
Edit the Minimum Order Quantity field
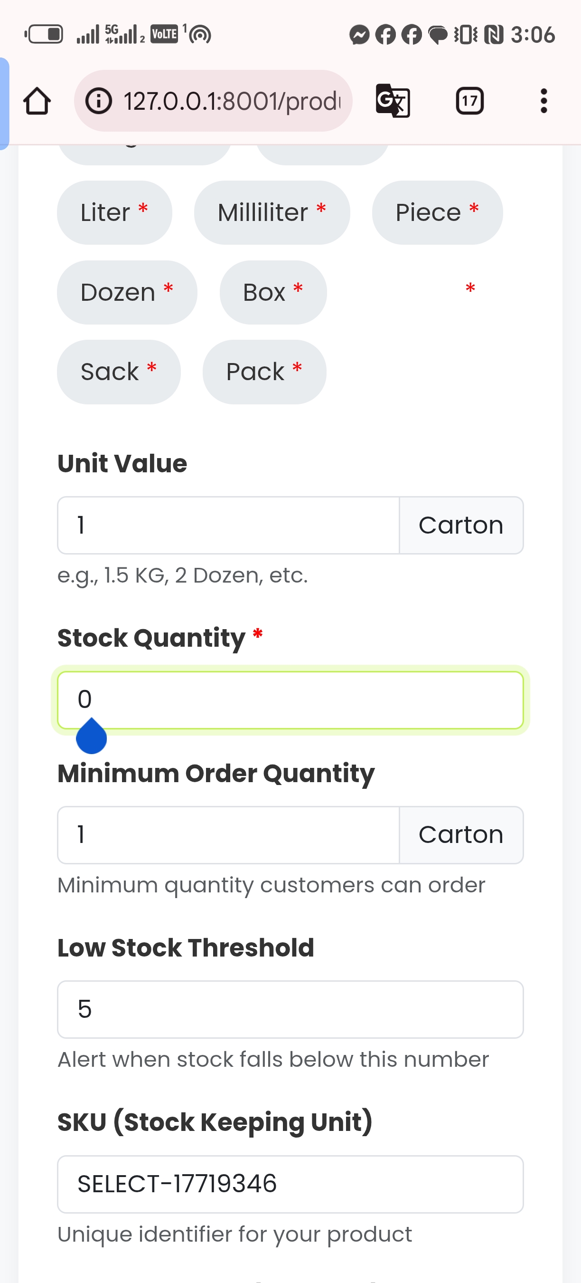[x=228, y=835]
